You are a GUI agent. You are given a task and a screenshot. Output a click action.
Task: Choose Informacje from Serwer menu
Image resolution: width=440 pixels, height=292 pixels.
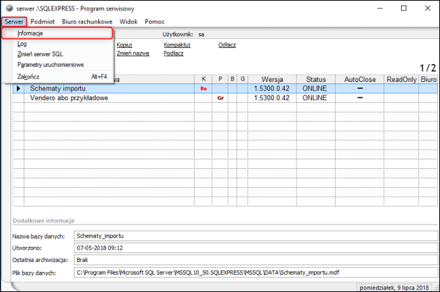point(57,33)
